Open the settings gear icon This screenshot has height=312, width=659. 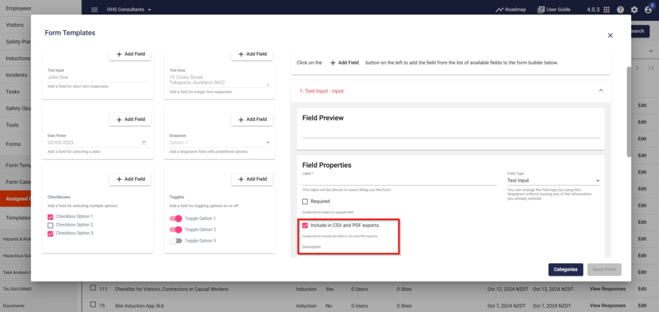(634, 10)
